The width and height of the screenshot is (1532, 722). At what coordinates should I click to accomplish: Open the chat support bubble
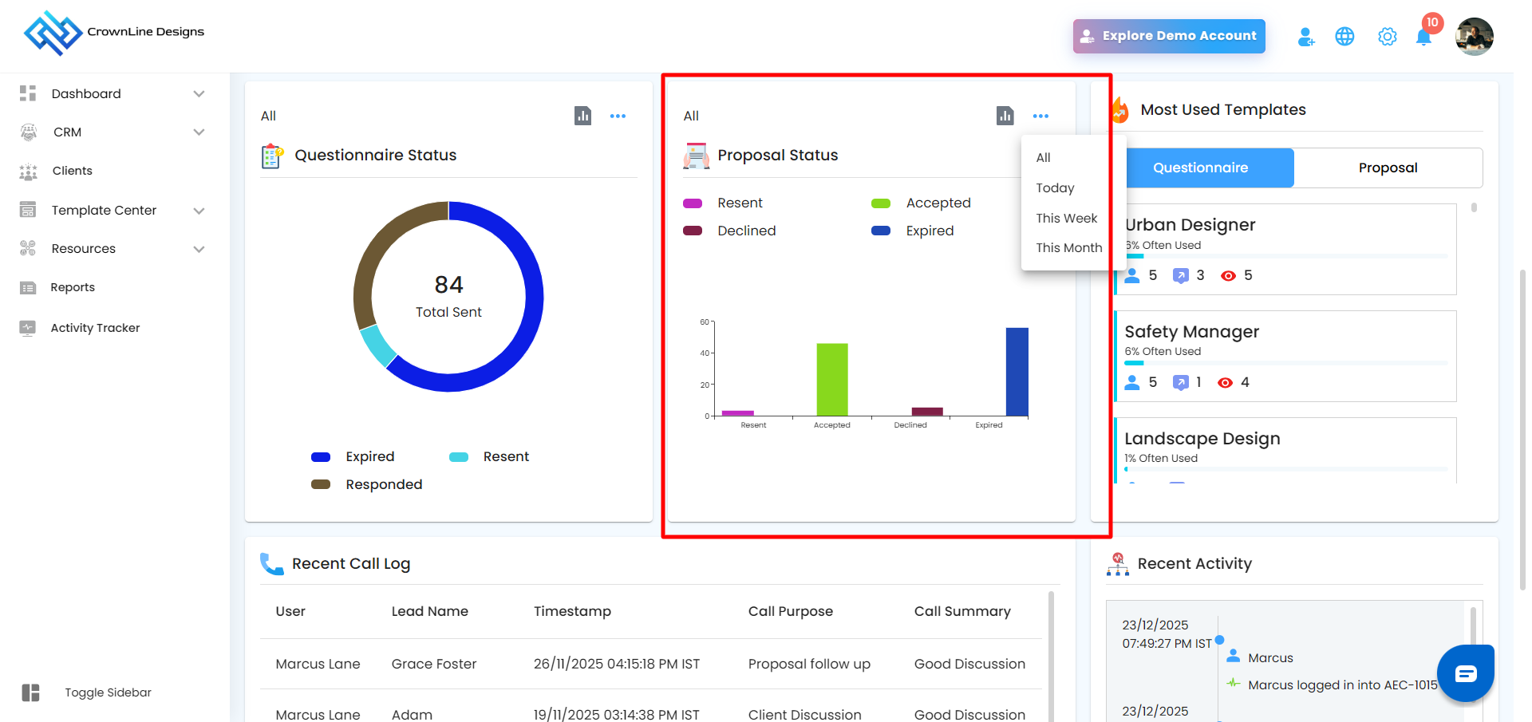coord(1465,673)
